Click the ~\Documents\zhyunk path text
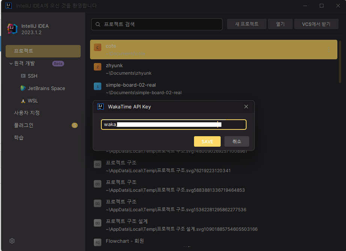Viewport: 346px width, 251px height. click(x=129, y=73)
